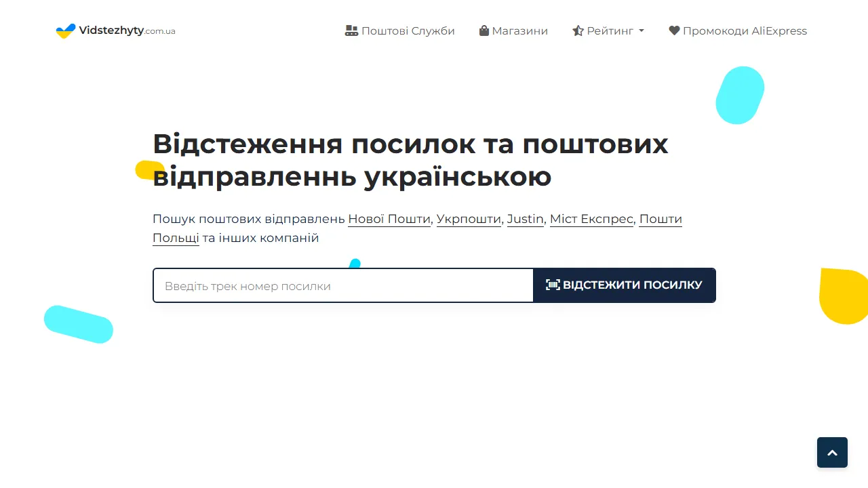
Task: Open the Нової Пошти link
Action: tap(389, 219)
